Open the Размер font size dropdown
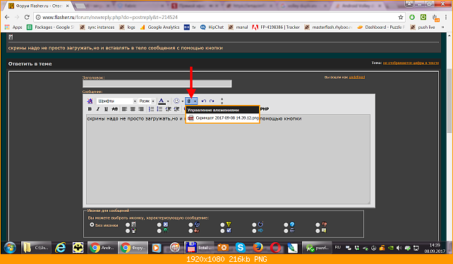This screenshot has width=453, height=264. (147, 101)
